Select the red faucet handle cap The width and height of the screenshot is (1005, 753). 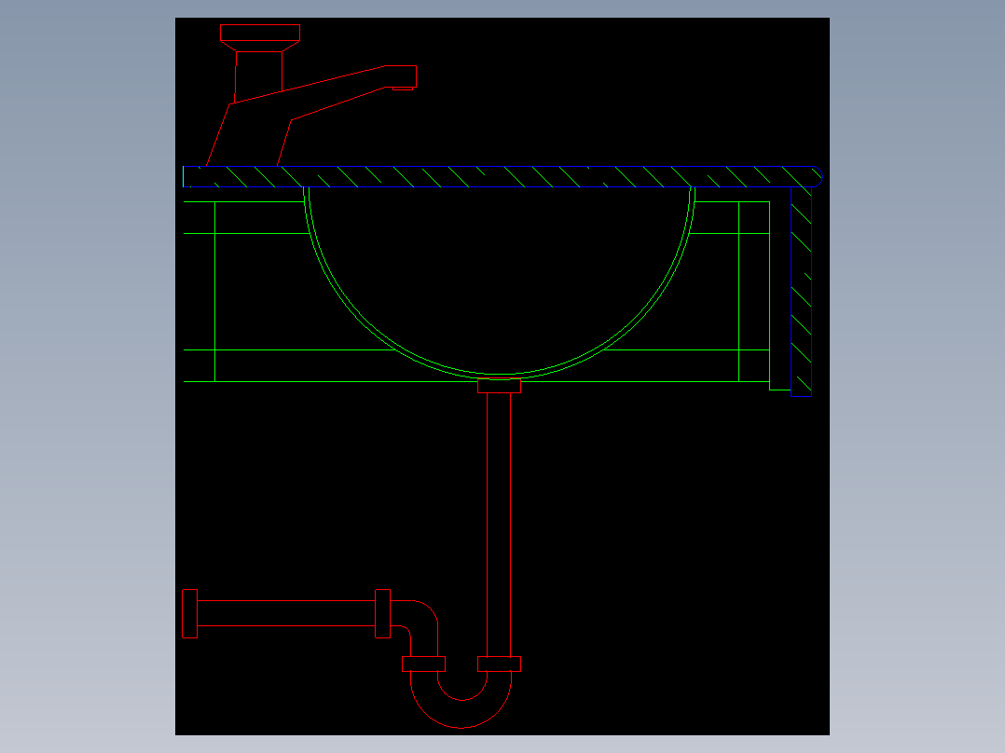point(259,33)
